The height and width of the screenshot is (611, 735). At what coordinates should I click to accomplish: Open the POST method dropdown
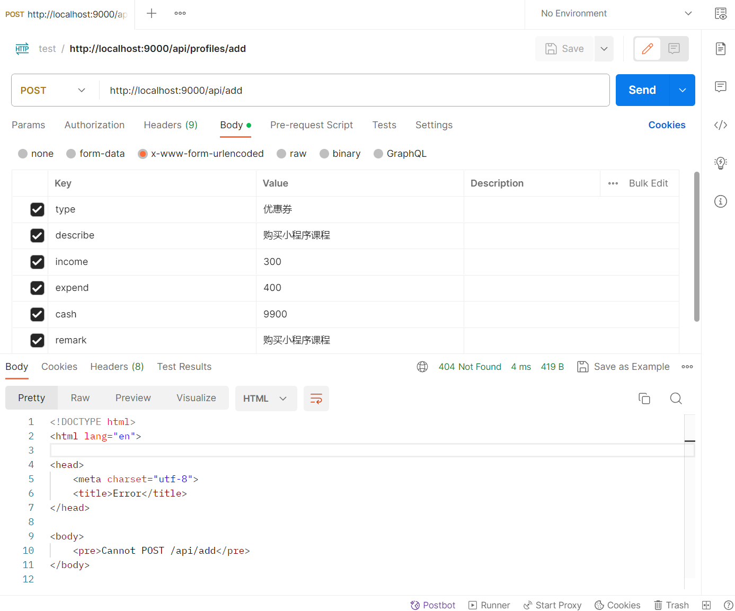(x=53, y=91)
